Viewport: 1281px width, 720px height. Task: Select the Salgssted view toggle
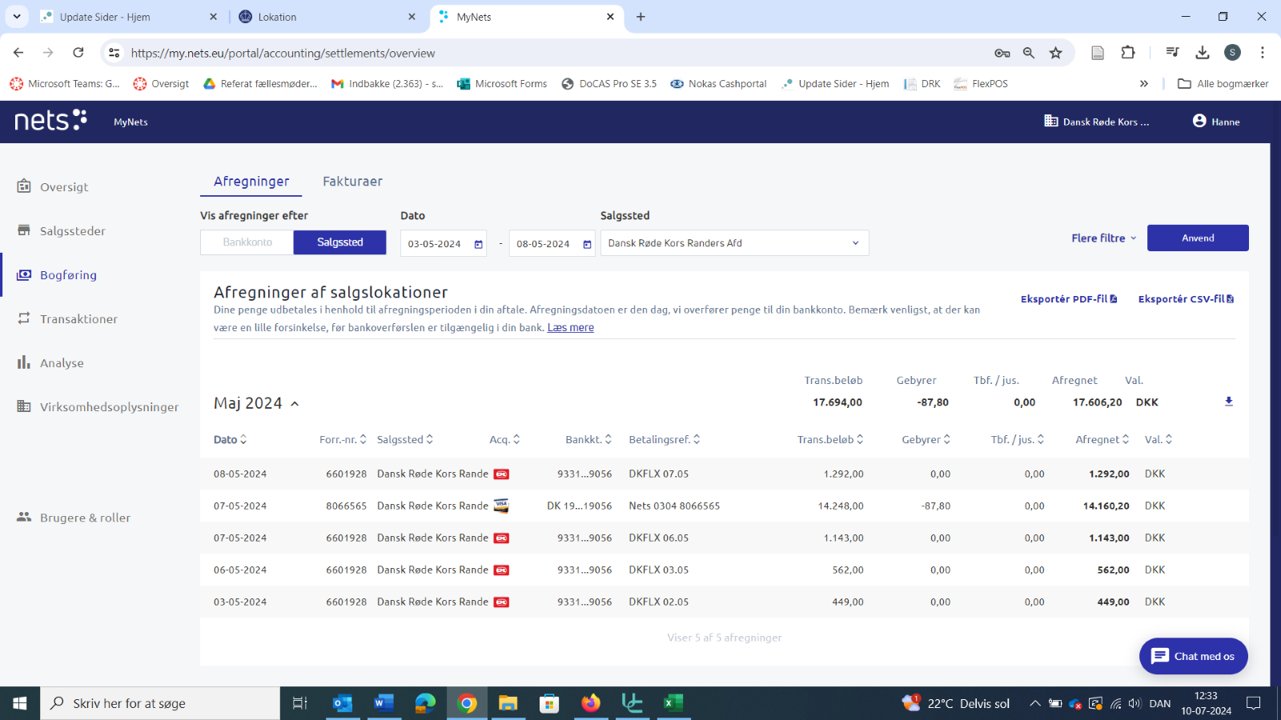pyautogui.click(x=340, y=242)
